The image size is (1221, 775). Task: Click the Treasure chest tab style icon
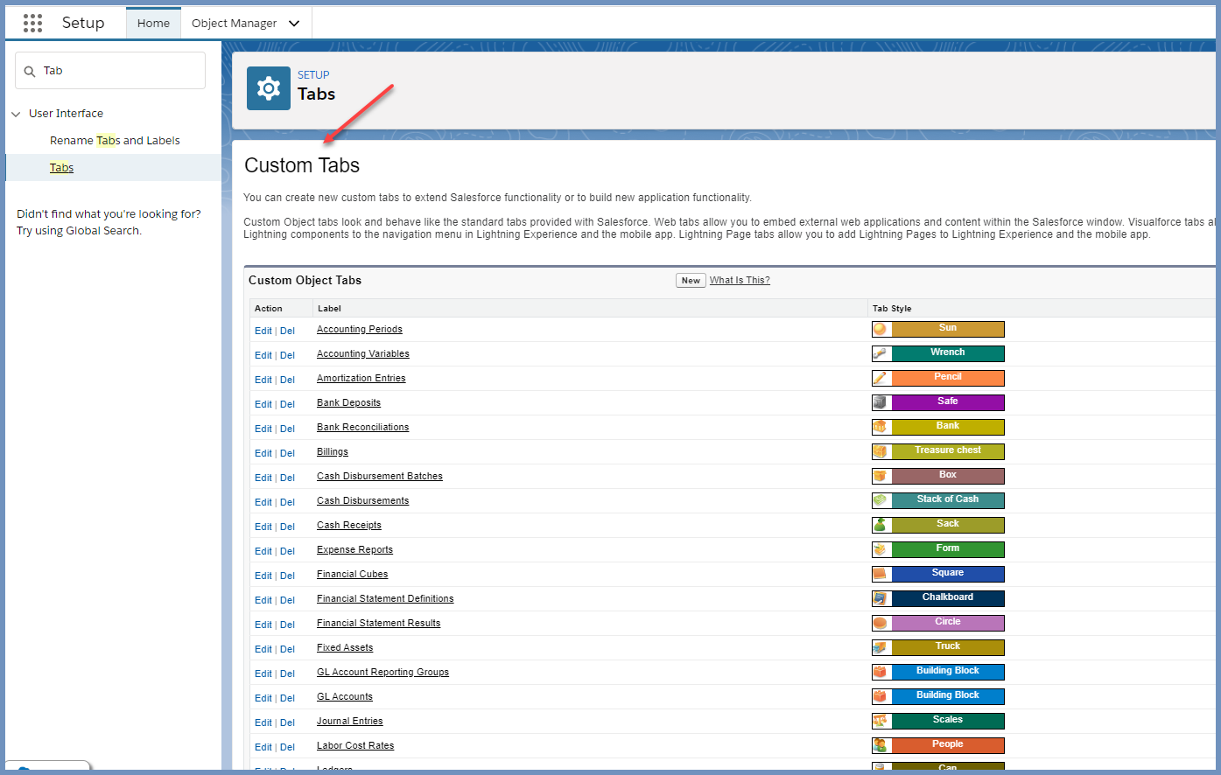point(881,451)
